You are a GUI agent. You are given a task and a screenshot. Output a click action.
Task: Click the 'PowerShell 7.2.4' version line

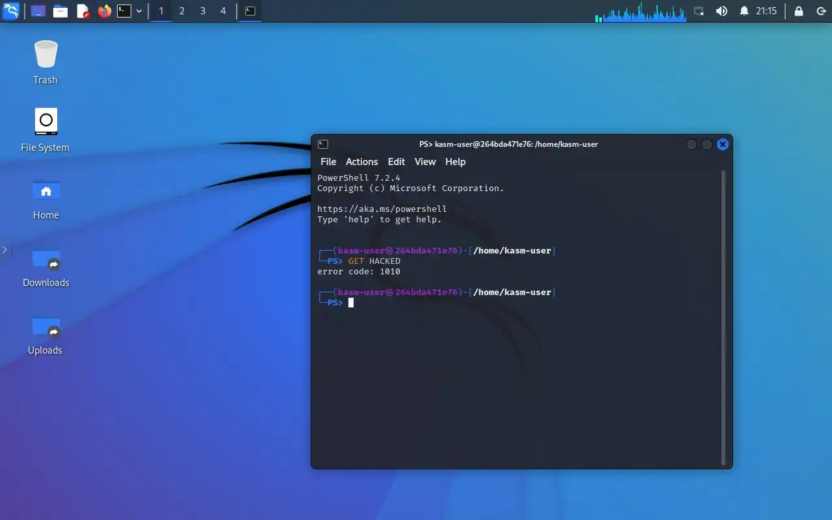tap(359, 178)
